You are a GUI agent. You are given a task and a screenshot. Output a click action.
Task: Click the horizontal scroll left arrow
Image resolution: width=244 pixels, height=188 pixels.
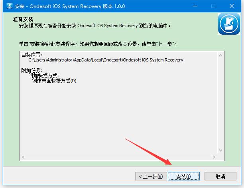pos(23,157)
